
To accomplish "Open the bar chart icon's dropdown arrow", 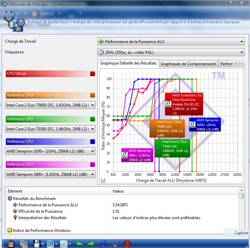I will pyautogui.click(x=56, y=244).
